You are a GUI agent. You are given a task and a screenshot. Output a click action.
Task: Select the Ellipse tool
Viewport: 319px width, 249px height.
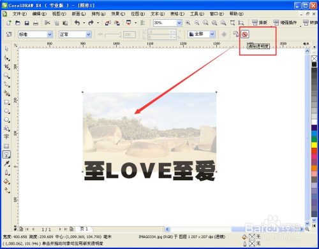(6, 111)
